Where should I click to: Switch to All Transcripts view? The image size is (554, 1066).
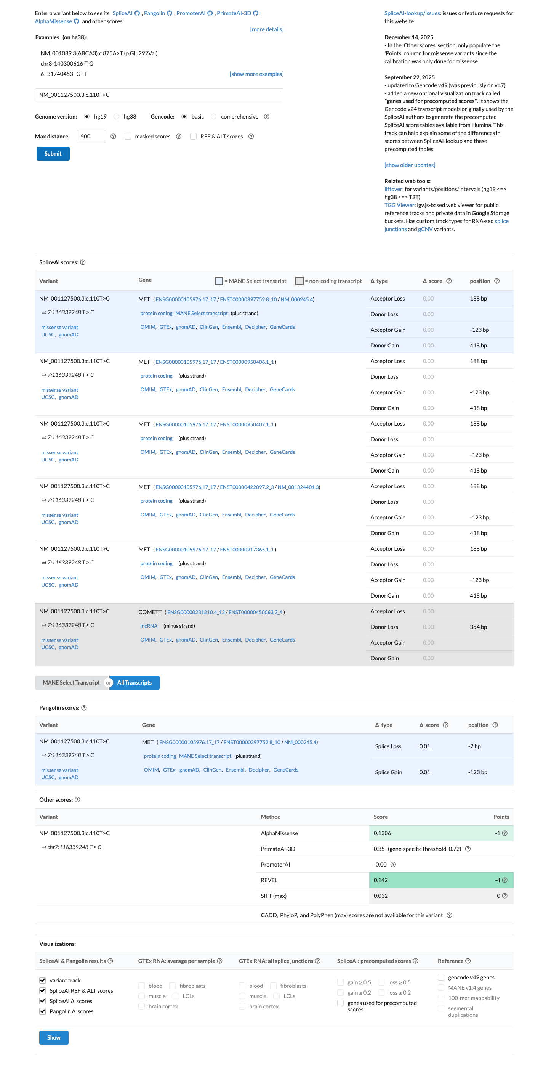pos(134,683)
